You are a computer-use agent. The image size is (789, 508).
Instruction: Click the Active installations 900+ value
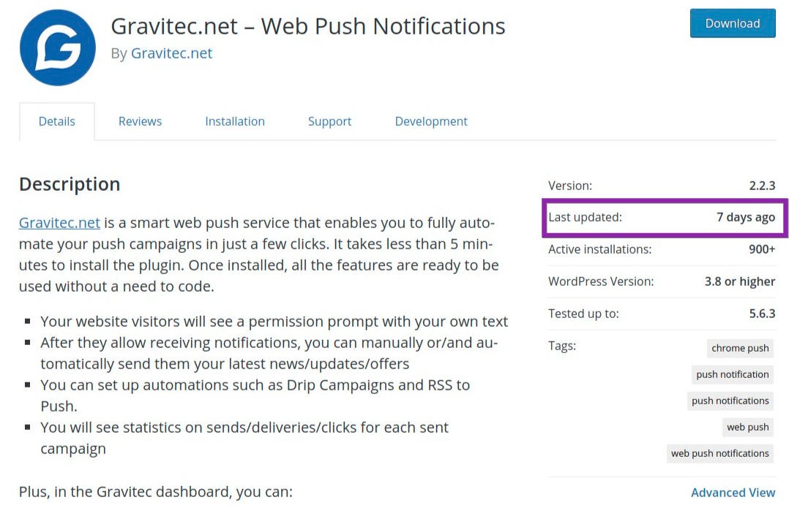click(x=762, y=249)
